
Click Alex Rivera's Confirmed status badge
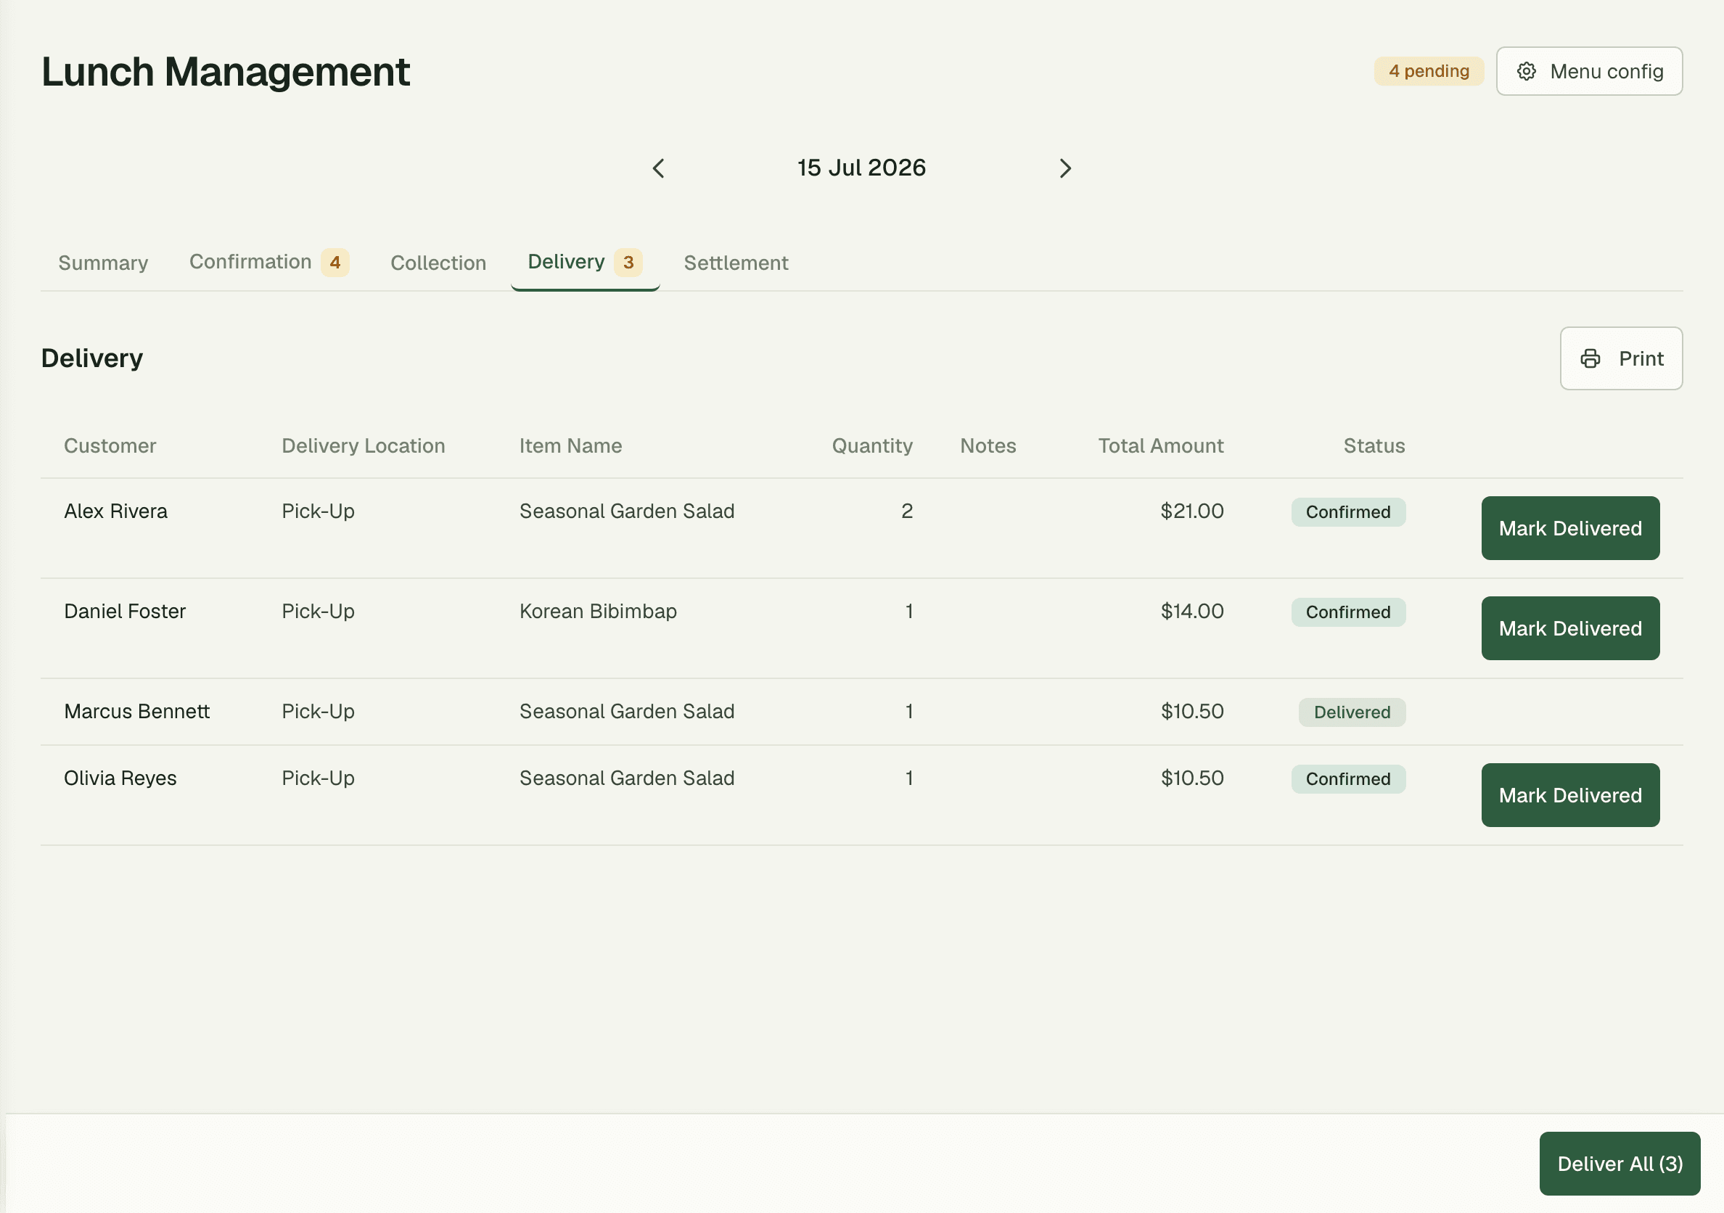coord(1348,512)
